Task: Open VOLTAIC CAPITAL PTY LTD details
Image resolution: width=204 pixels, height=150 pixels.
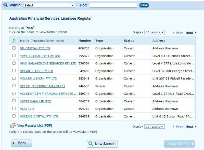Action: (x=39, y=116)
